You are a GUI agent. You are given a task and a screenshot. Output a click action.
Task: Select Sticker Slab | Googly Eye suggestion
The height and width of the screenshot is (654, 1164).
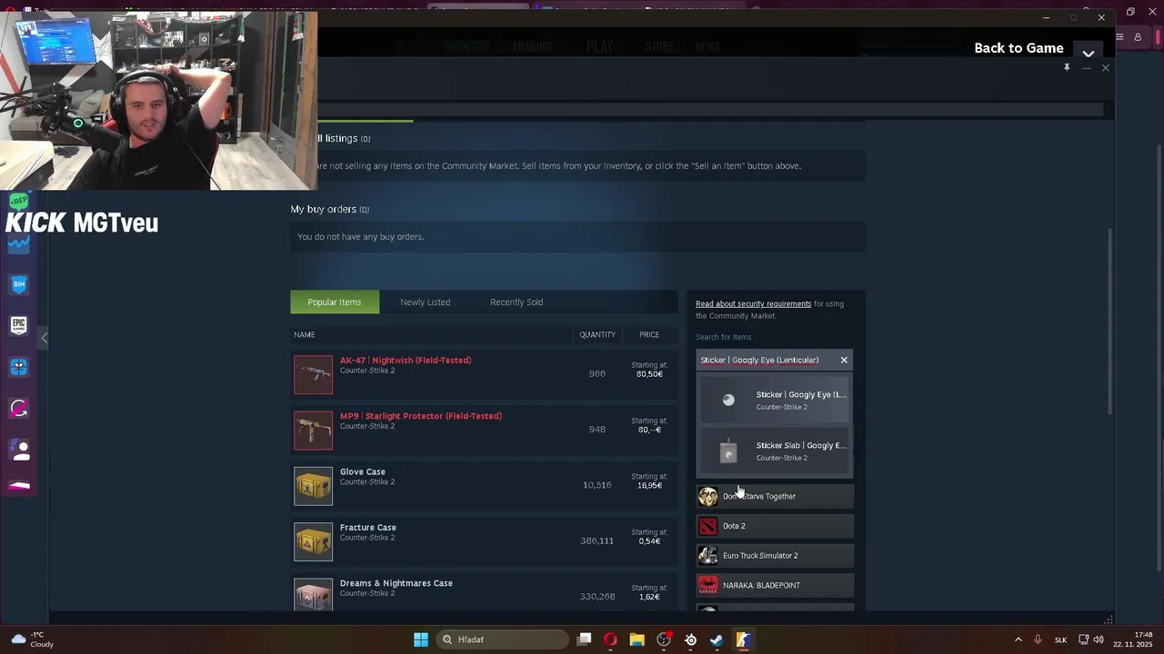click(774, 451)
